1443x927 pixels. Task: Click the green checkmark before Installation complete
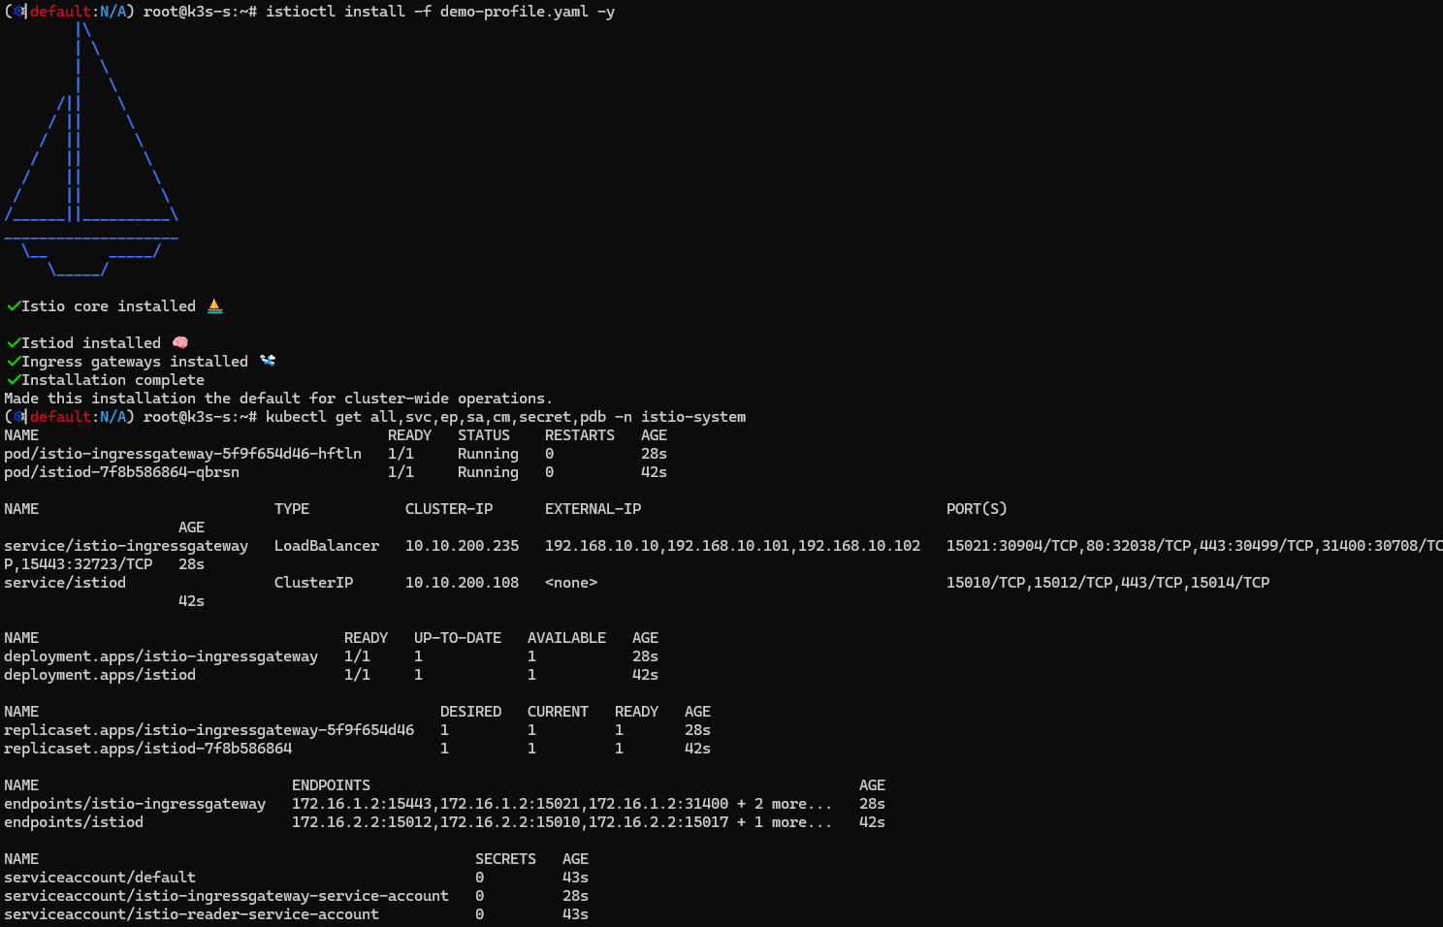[x=14, y=380]
